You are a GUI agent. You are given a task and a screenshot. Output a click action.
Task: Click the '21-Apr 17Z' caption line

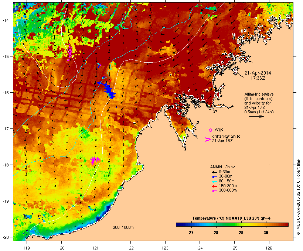click(255, 107)
